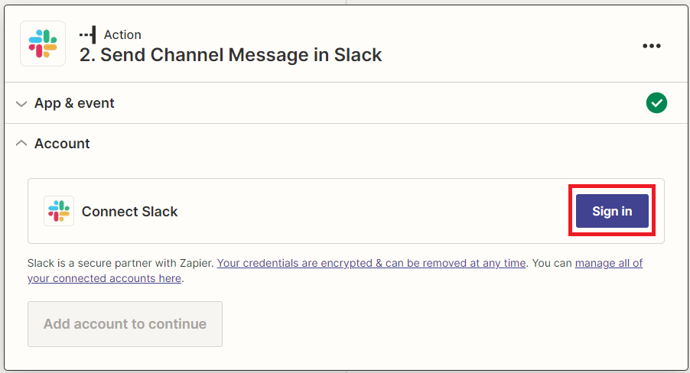Open the credentials are encrypted link

click(x=372, y=263)
